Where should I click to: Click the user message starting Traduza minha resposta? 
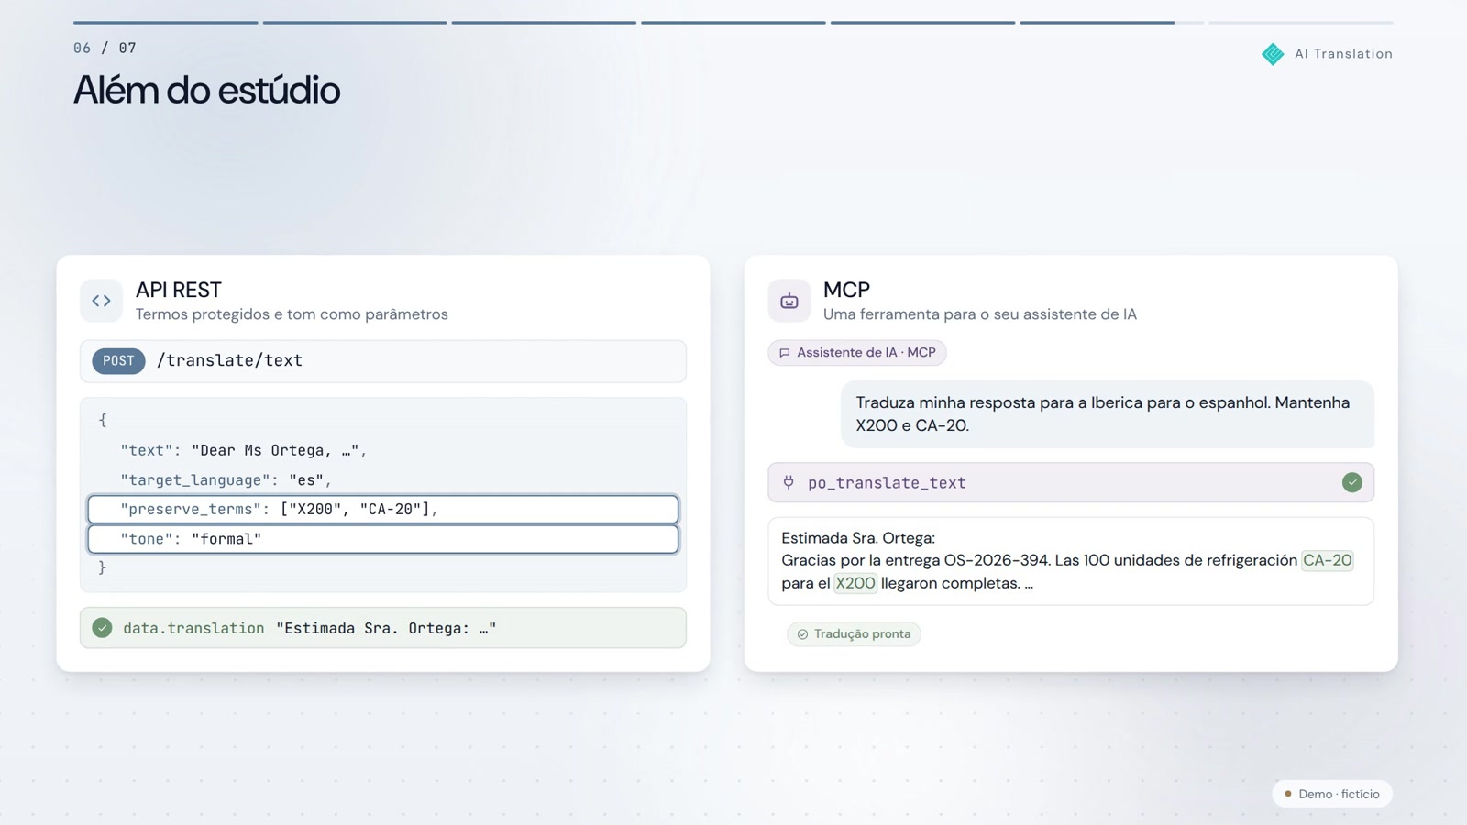coord(1108,414)
